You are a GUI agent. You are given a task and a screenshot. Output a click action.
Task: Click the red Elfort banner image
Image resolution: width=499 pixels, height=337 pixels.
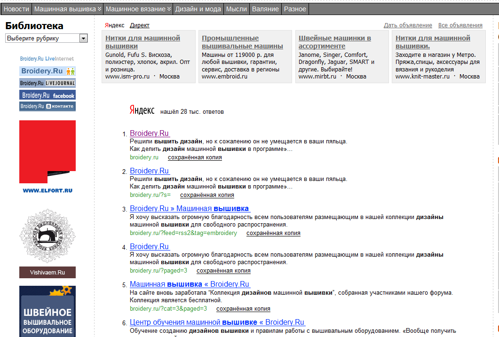pos(48,152)
